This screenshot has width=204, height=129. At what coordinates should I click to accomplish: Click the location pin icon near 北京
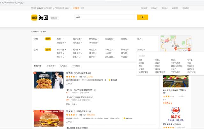pos(32,8)
